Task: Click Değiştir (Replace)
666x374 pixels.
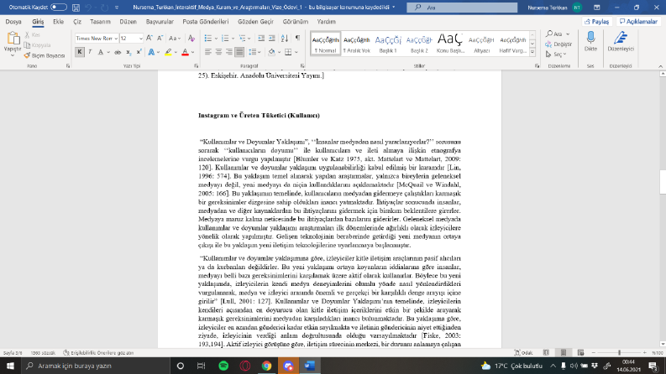Action: tap(558, 44)
